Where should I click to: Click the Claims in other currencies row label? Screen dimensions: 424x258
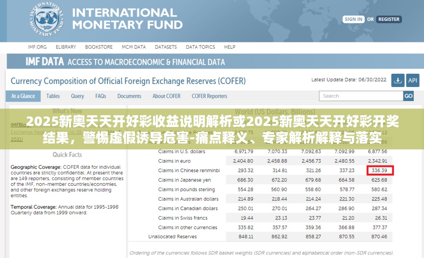tap(188, 227)
